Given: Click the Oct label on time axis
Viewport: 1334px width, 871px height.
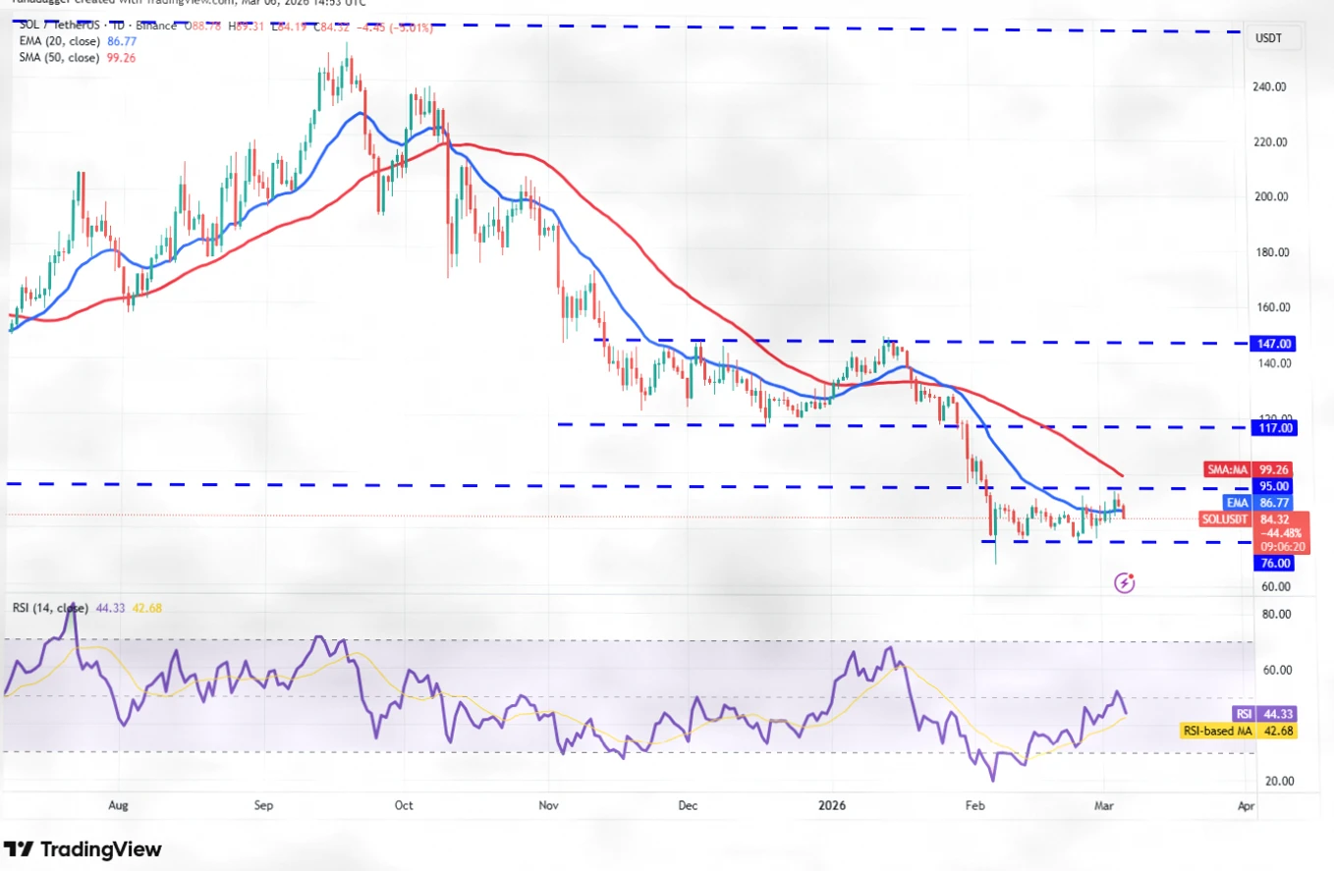Looking at the screenshot, I should pos(404,806).
